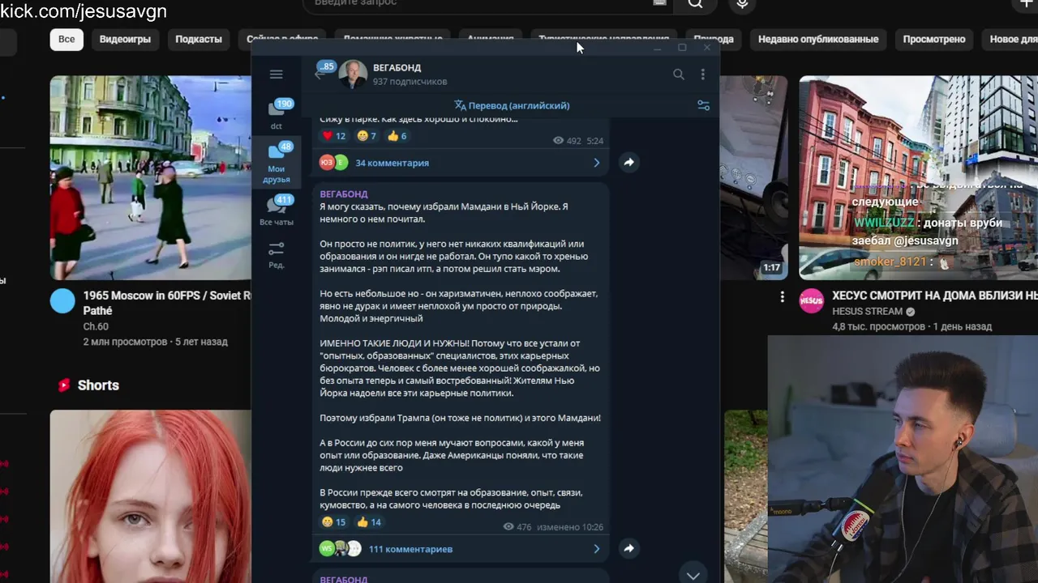Share the post with 34 комментария
The width and height of the screenshot is (1038, 583).
click(628, 163)
